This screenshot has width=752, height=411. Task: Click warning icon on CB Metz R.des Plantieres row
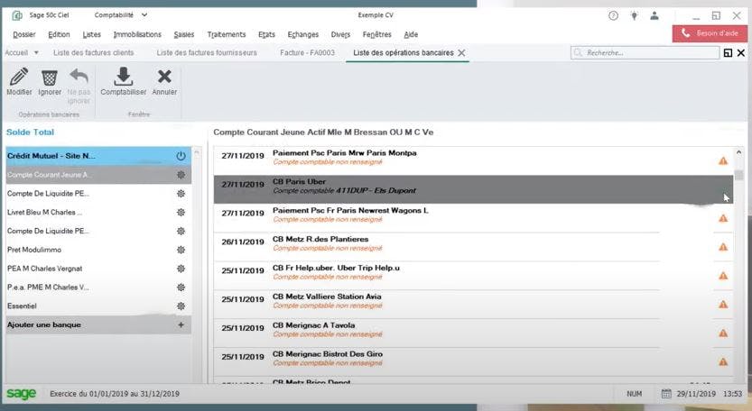point(723,247)
